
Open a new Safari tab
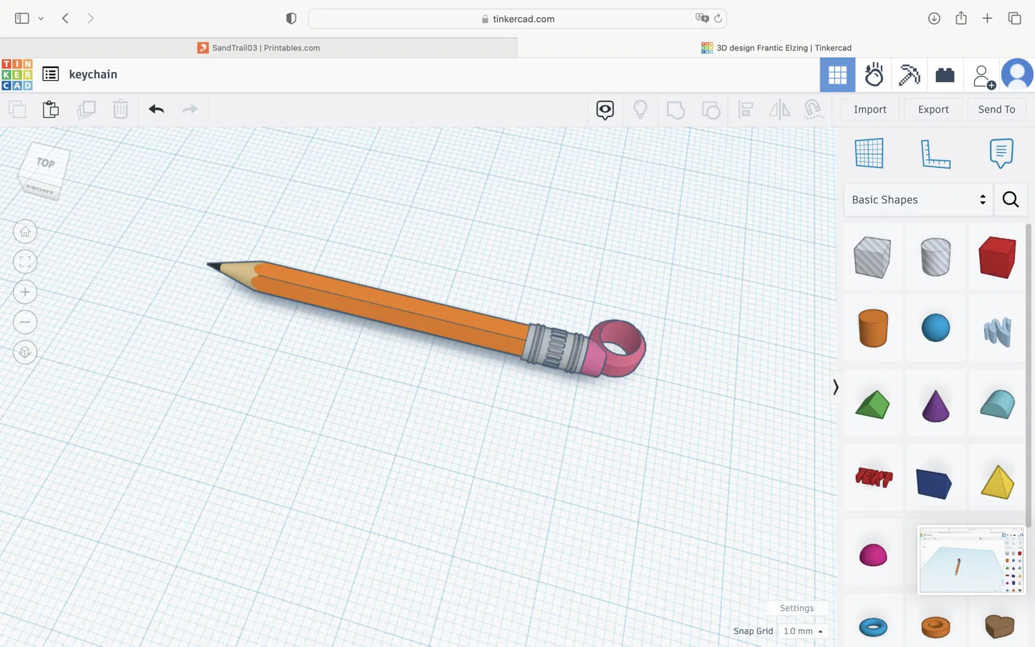click(x=987, y=19)
